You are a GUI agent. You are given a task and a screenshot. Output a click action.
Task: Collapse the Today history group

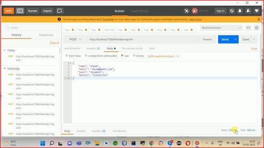5,50
